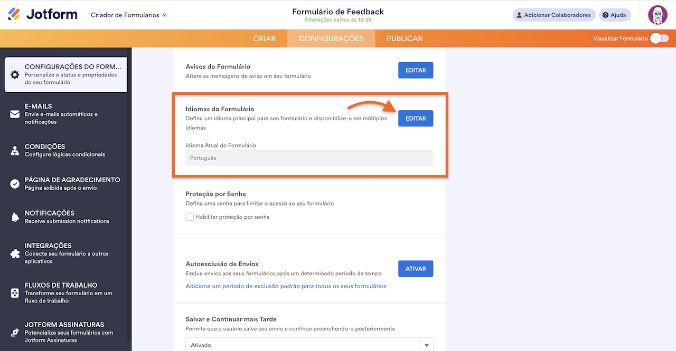Click the thank-you page checkmark icon

(15, 184)
